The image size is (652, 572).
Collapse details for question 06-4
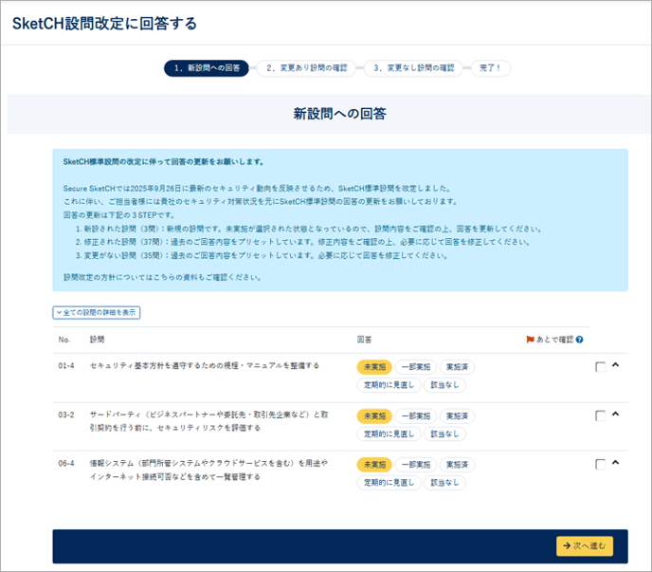pos(616,463)
